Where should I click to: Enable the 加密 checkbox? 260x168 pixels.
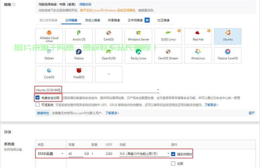(173, 164)
